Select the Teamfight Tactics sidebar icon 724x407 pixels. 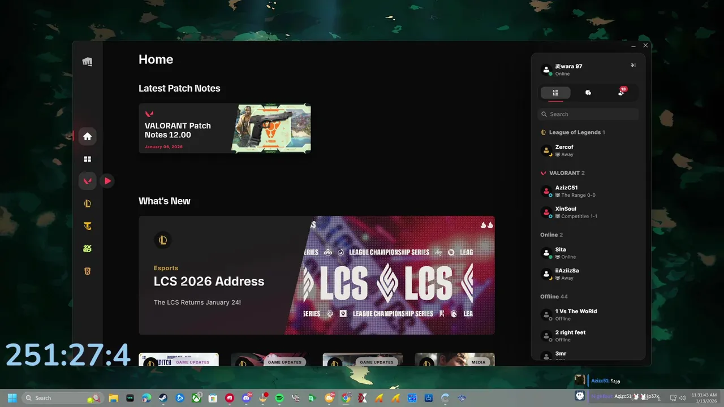point(87,226)
